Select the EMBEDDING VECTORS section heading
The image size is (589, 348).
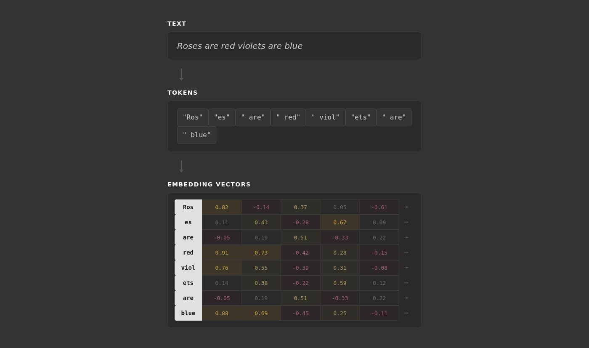[x=209, y=184]
